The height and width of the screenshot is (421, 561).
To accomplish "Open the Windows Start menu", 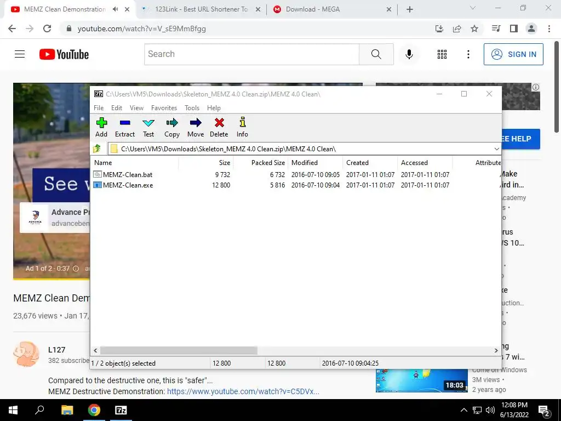I will pyautogui.click(x=13, y=410).
